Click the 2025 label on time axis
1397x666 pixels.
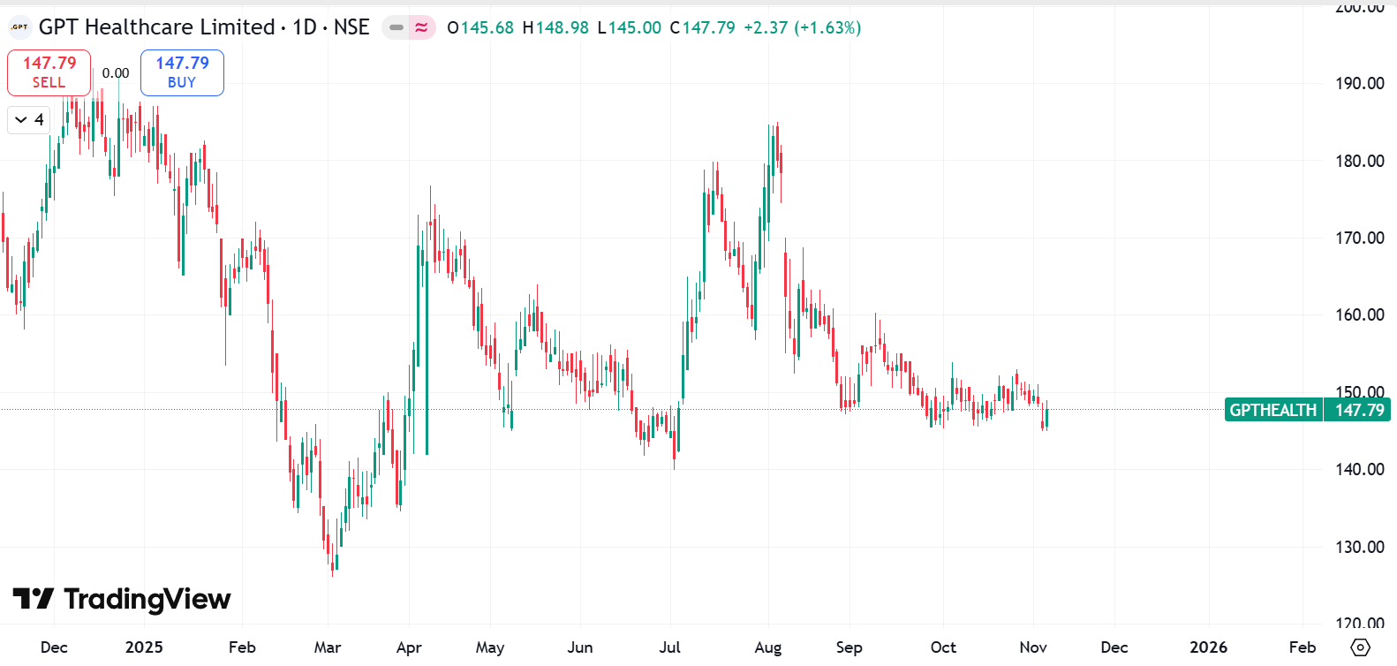[x=144, y=647]
